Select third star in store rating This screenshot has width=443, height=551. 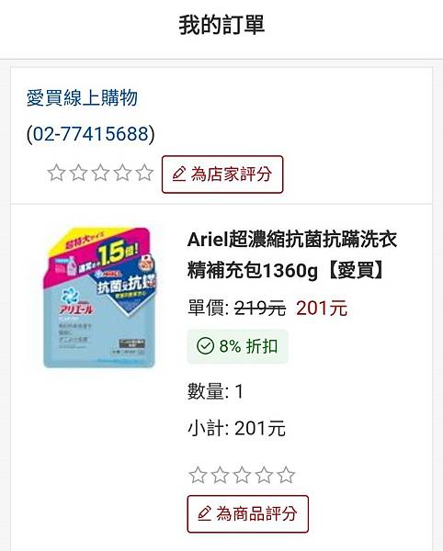pyautogui.click(x=100, y=173)
